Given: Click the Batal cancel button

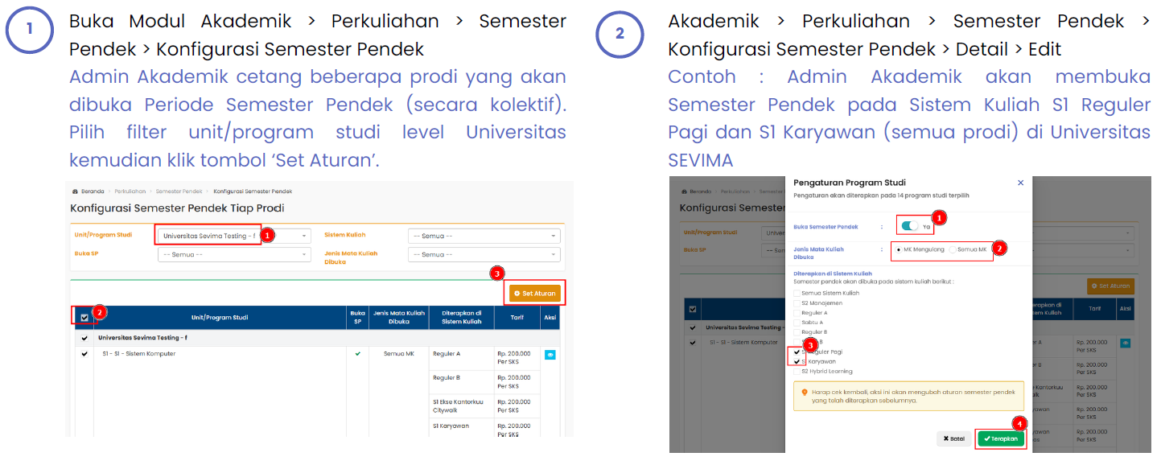Looking at the screenshot, I should (x=954, y=438).
